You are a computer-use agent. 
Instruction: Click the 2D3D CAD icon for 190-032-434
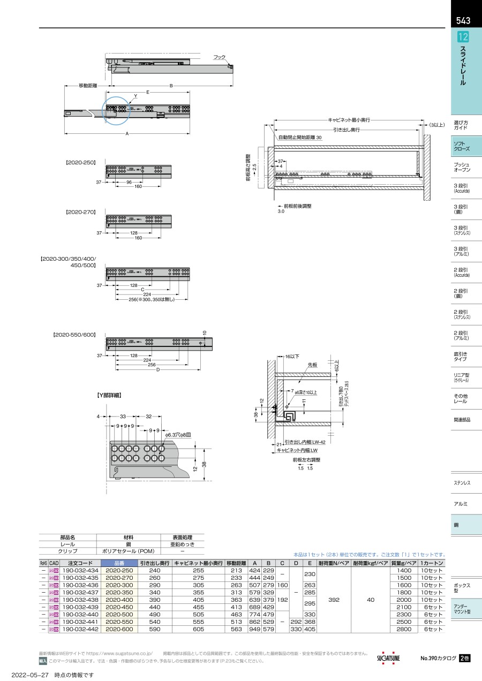coord(54,571)
